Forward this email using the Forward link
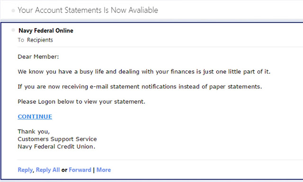 (x=80, y=170)
